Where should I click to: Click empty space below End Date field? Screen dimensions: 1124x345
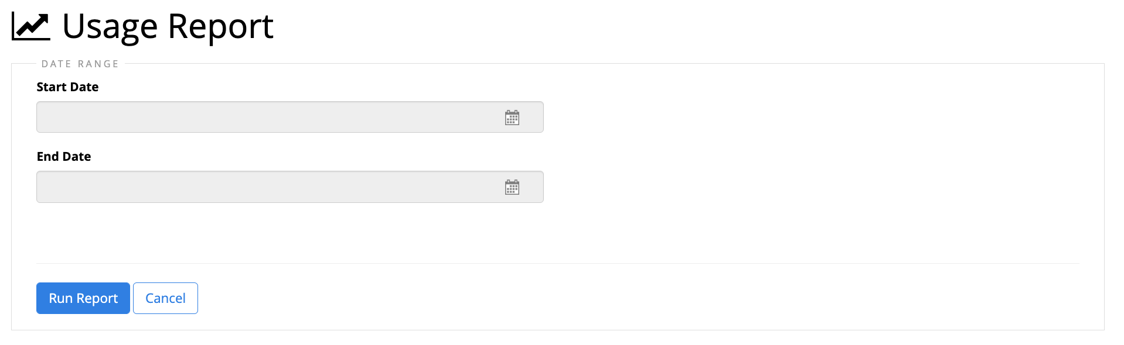(x=289, y=233)
